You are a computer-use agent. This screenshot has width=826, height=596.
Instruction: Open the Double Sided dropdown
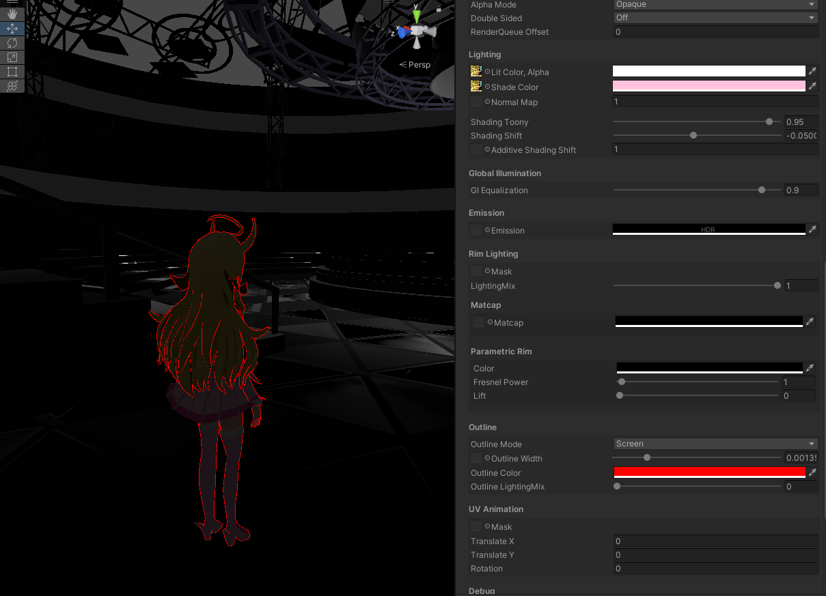click(x=715, y=18)
